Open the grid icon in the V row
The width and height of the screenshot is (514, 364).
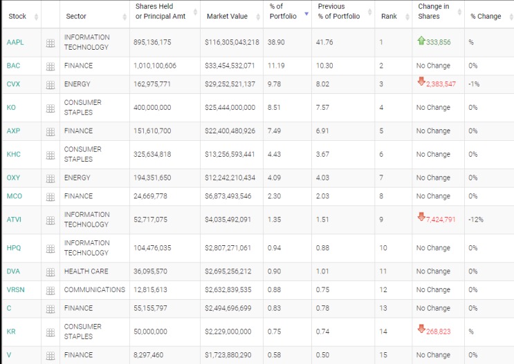pos(51,356)
